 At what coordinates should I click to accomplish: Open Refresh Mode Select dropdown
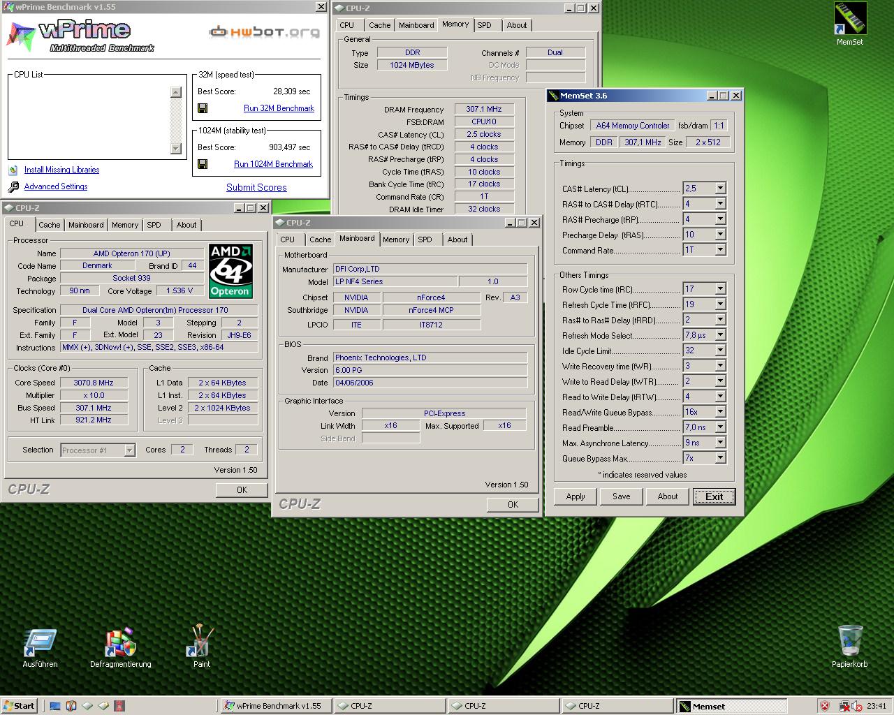point(720,335)
